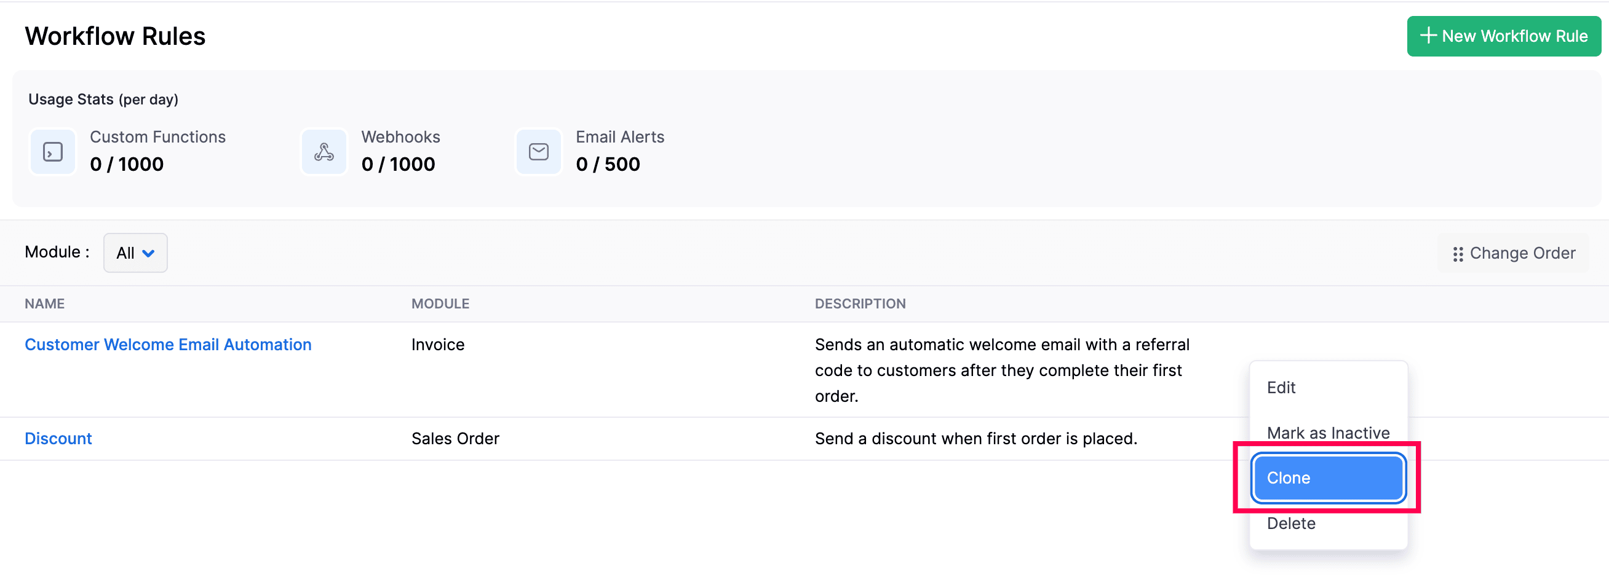Click the MODULE column header
The height and width of the screenshot is (580, 1609).
(440, 304)
